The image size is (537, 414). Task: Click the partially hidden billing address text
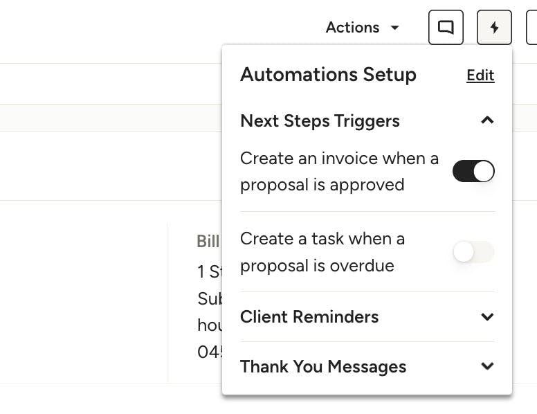pyautogui.click(x=210, y=312)
